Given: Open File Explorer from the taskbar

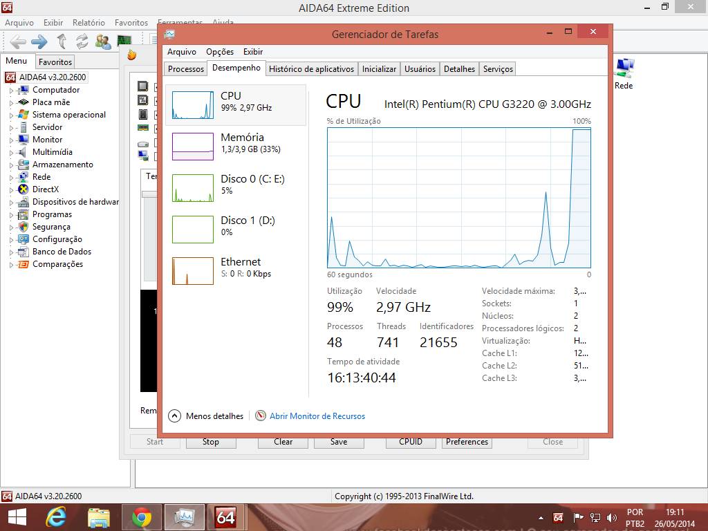Looking at the screenshot, I should tap(98, 517).
